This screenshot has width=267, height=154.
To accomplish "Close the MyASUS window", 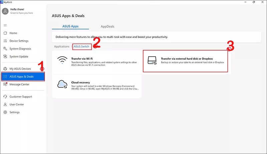I will click(262, 2).
